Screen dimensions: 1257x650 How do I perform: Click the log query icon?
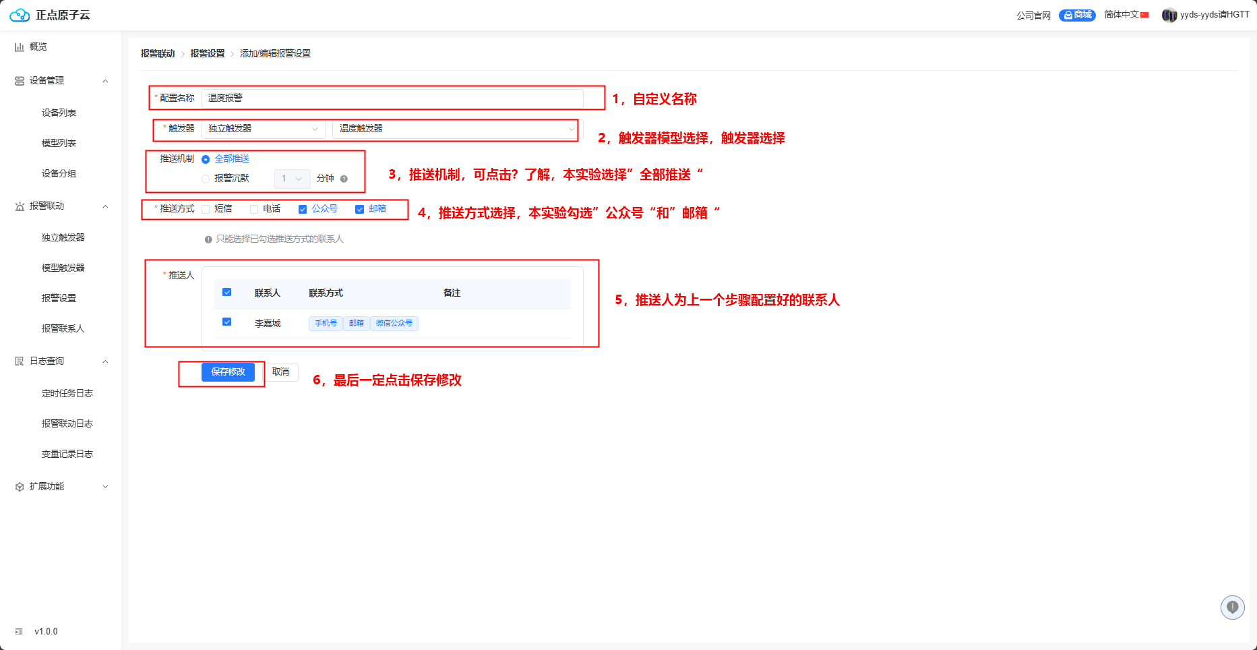pos(20,361)
